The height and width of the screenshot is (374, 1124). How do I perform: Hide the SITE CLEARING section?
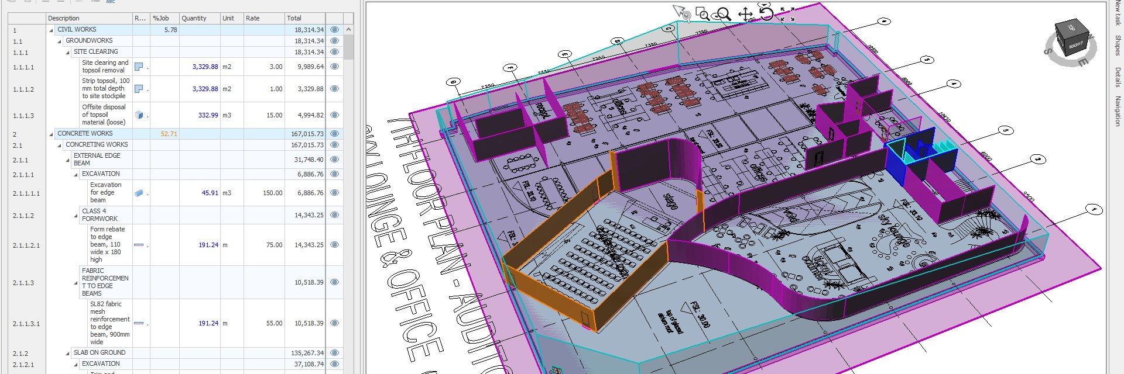point(334,52)
